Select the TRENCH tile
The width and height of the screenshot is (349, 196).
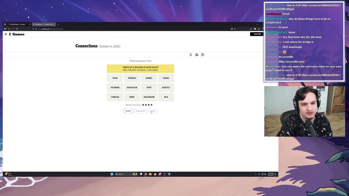click(x=132, y=78)
